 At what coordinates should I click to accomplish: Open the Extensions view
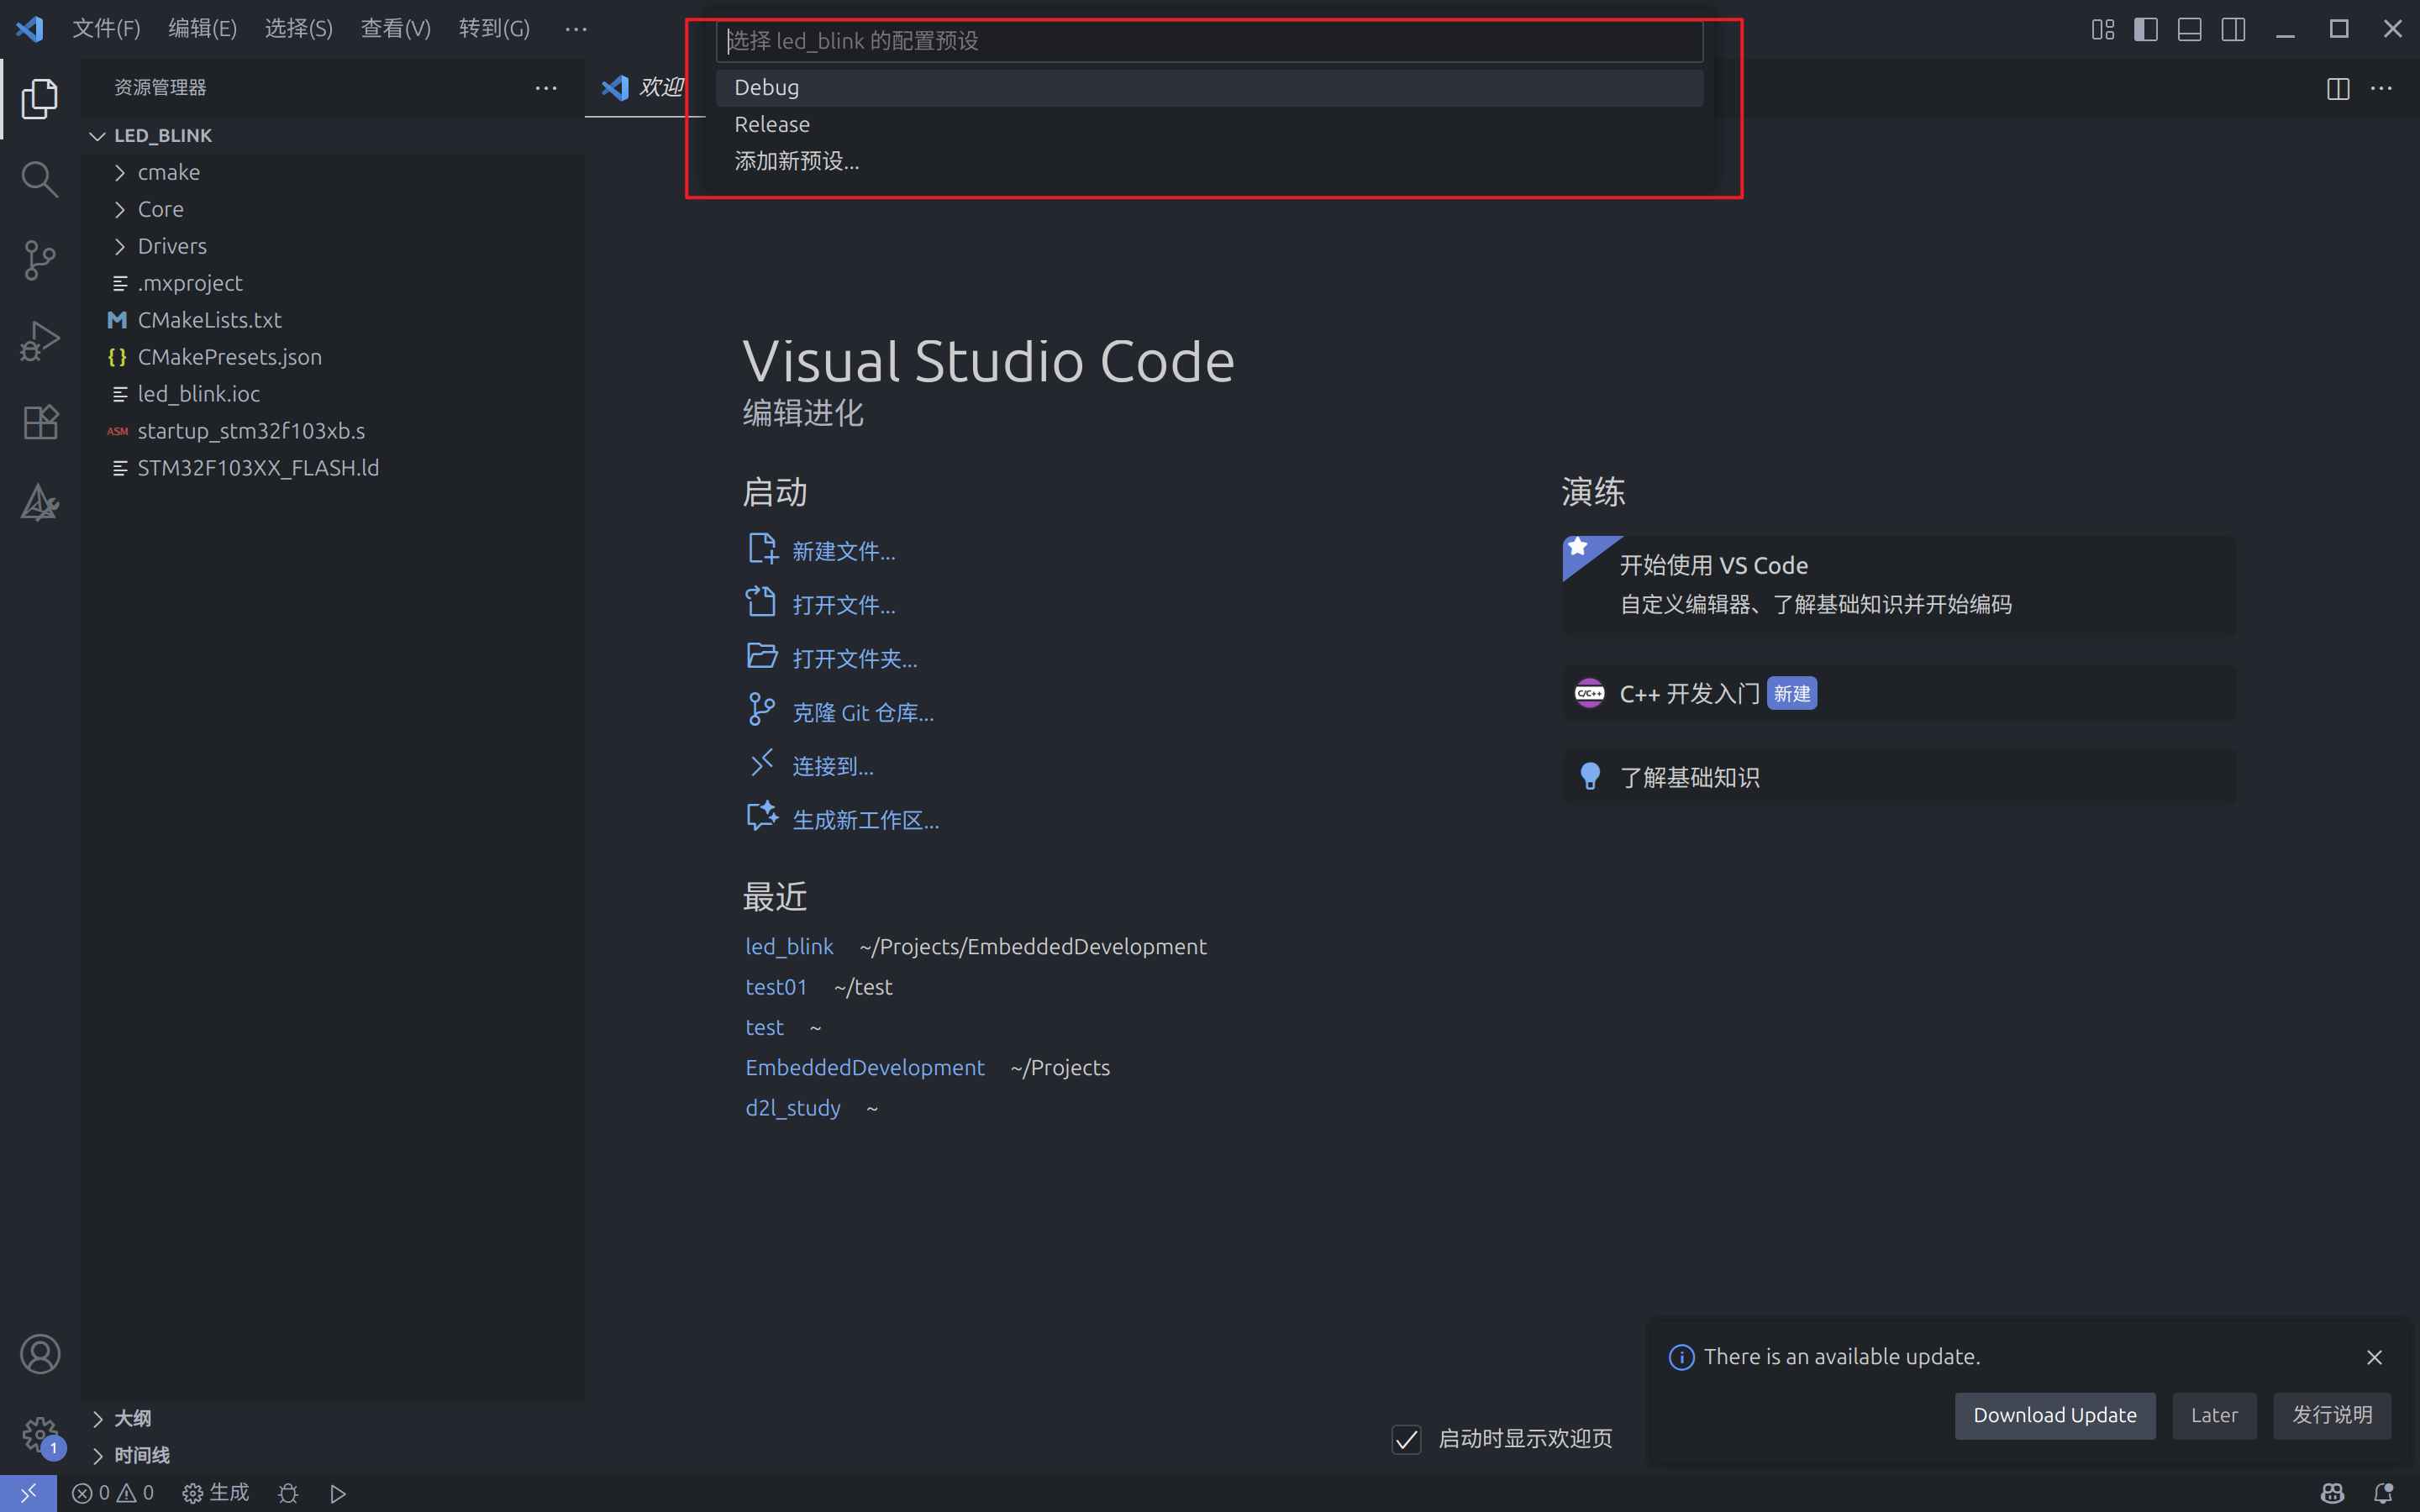click(x=39, y=422)
